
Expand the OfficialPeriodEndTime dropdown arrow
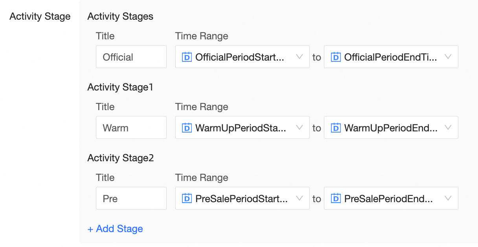pyautogui.click(x=448, y=57)
